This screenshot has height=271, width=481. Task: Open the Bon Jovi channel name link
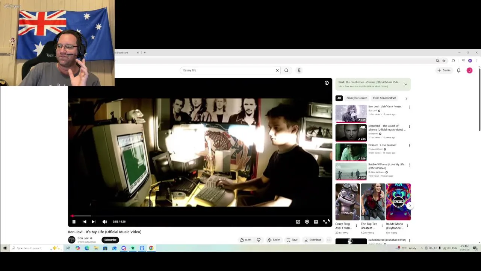click(x=83, y=238)
